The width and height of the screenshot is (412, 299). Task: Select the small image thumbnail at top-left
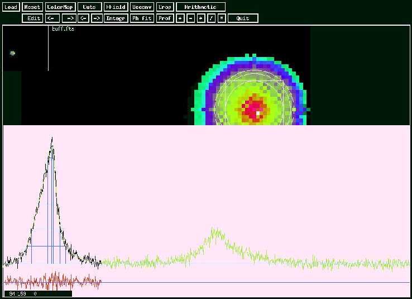pos(12,53)
